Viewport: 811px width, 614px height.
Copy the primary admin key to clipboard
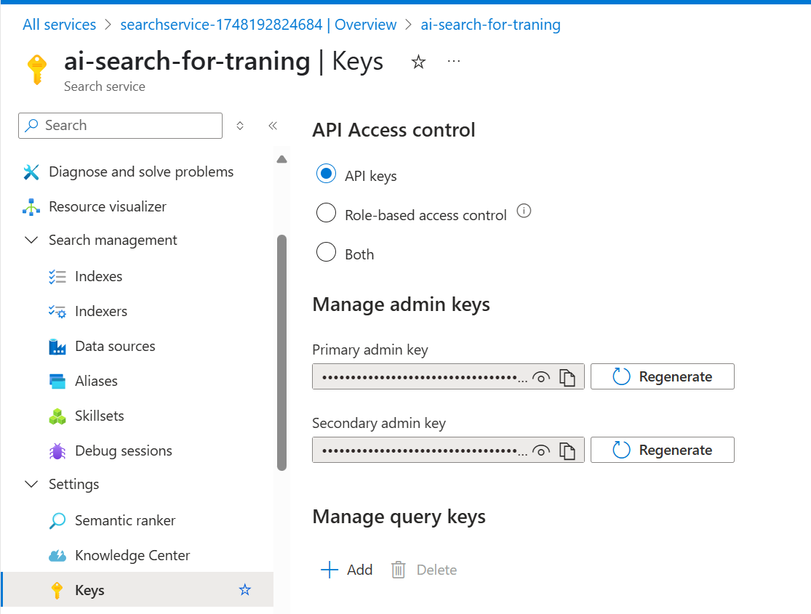pyautogui.click(x=567, y=377)
